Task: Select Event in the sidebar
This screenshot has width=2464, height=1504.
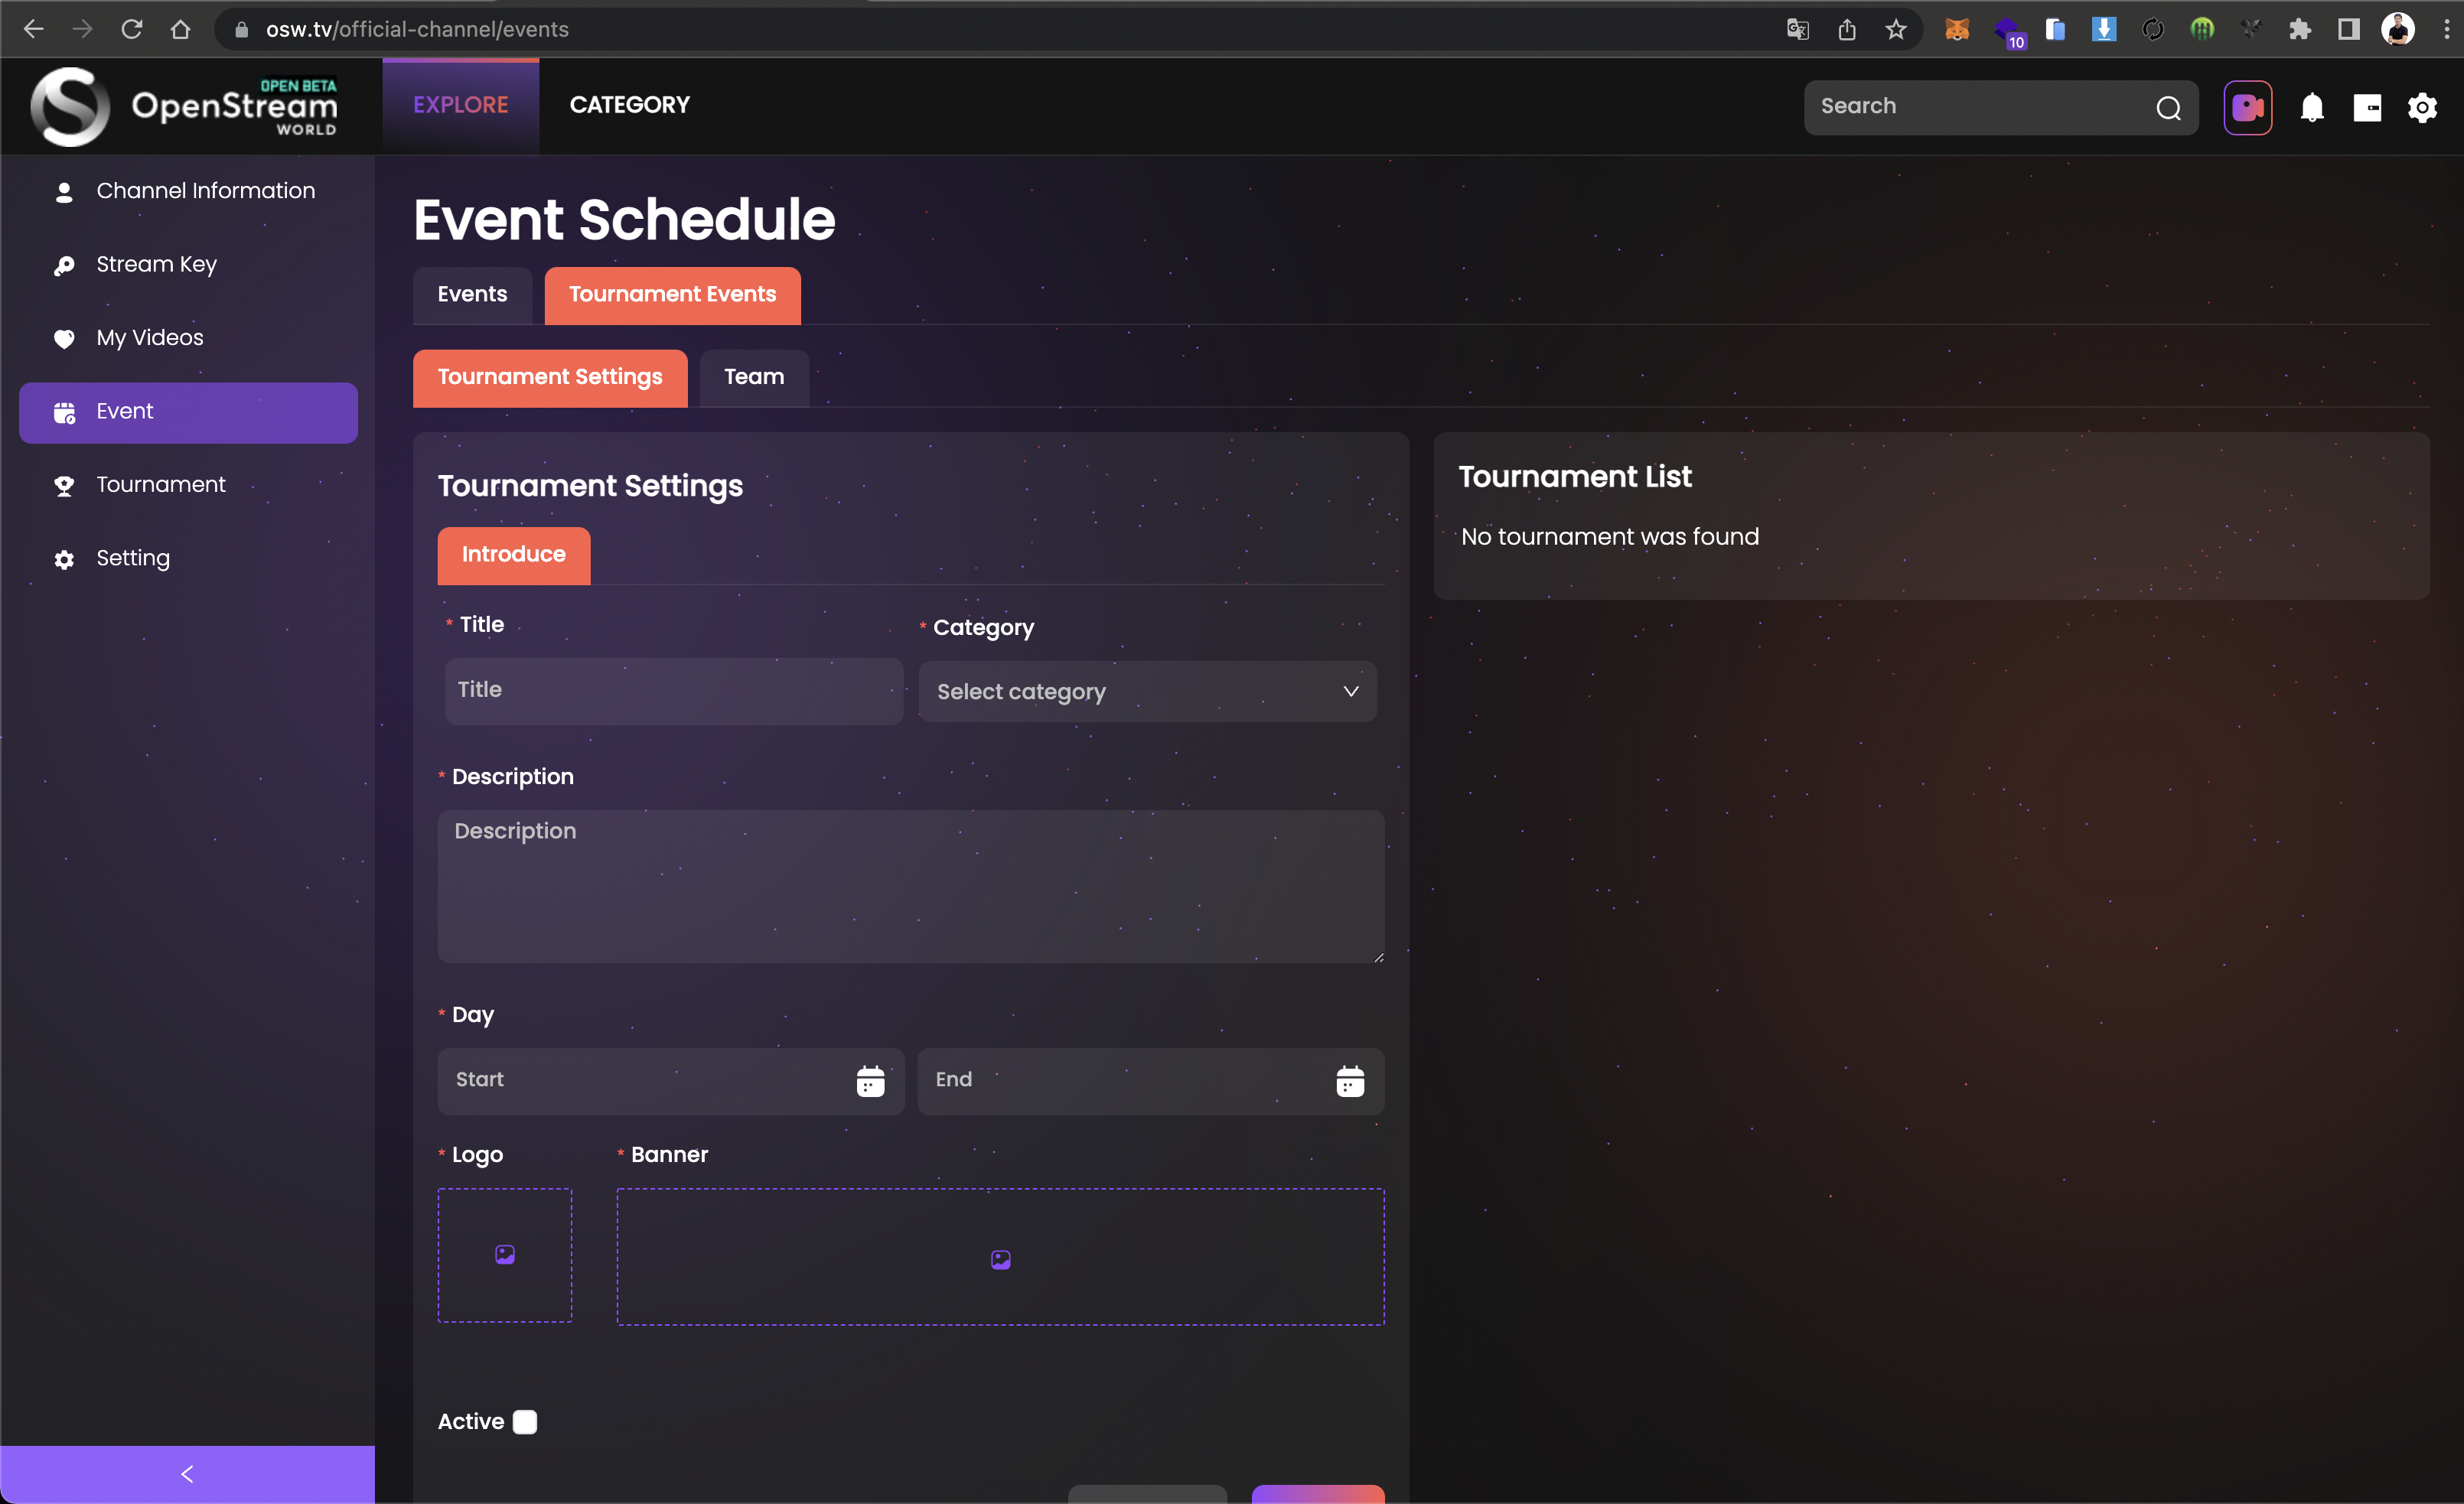Action: pyautogui.click(x=188, y=412)
